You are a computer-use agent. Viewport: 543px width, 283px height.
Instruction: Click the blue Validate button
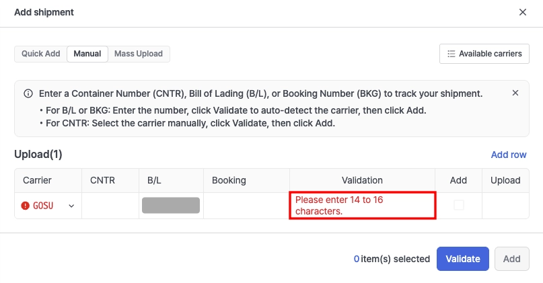[463, 259]
